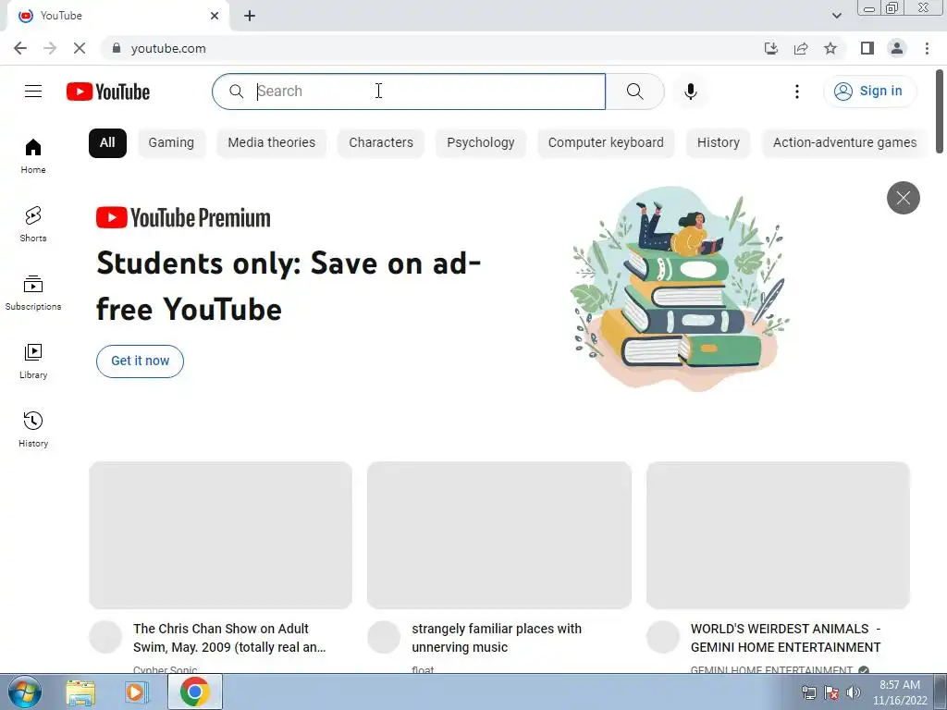
Task: Open Shorts from sidebar
Action: click(33, 225)
